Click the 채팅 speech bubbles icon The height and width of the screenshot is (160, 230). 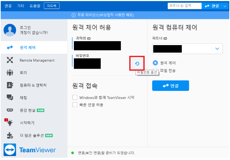[10, 97]
